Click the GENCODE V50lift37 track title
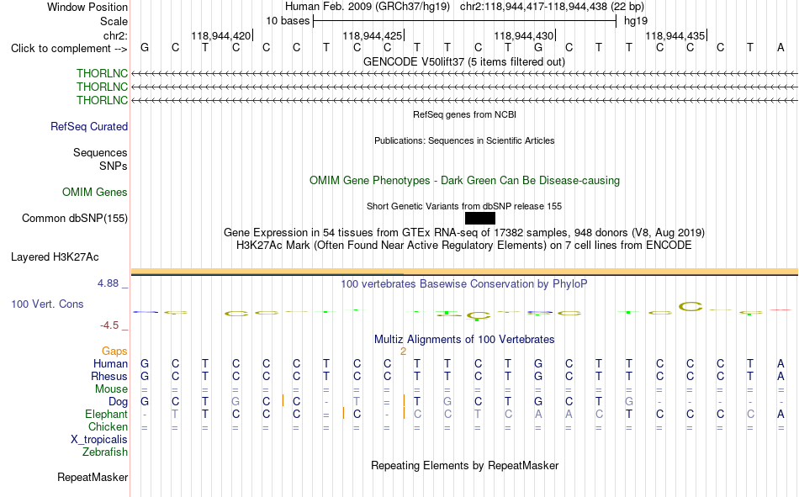The height and width of the screenshot is (497, 799). click(464, 61)
